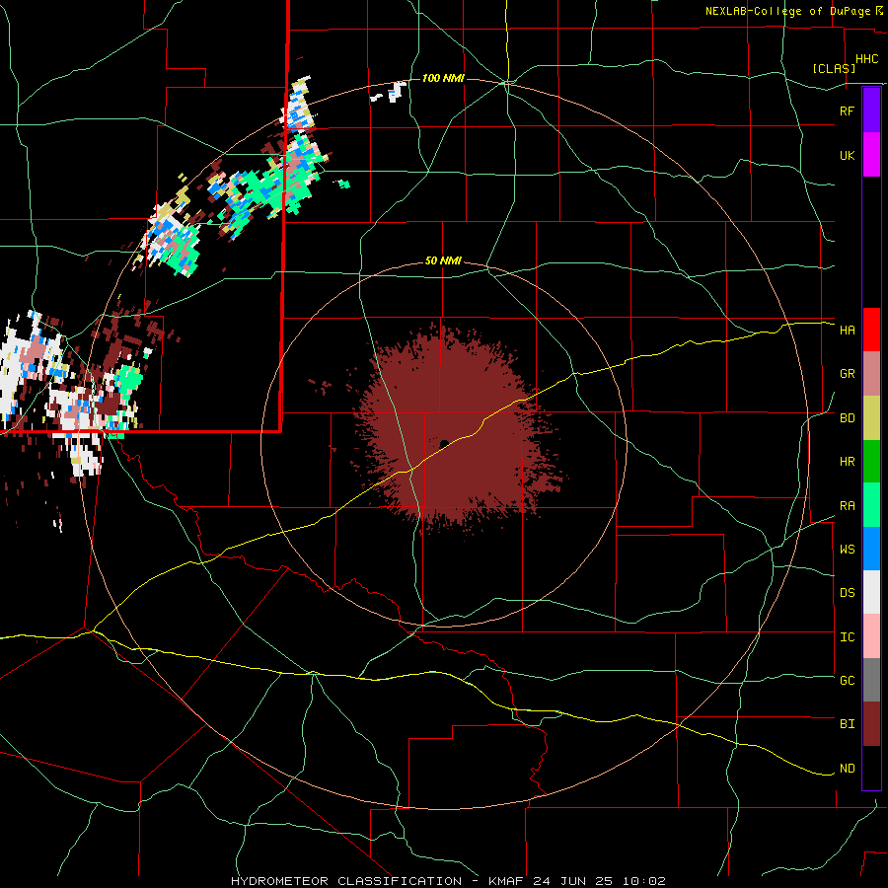Click the DS legend label

tap(847, 593)
